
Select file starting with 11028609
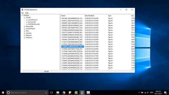point(72,30)
